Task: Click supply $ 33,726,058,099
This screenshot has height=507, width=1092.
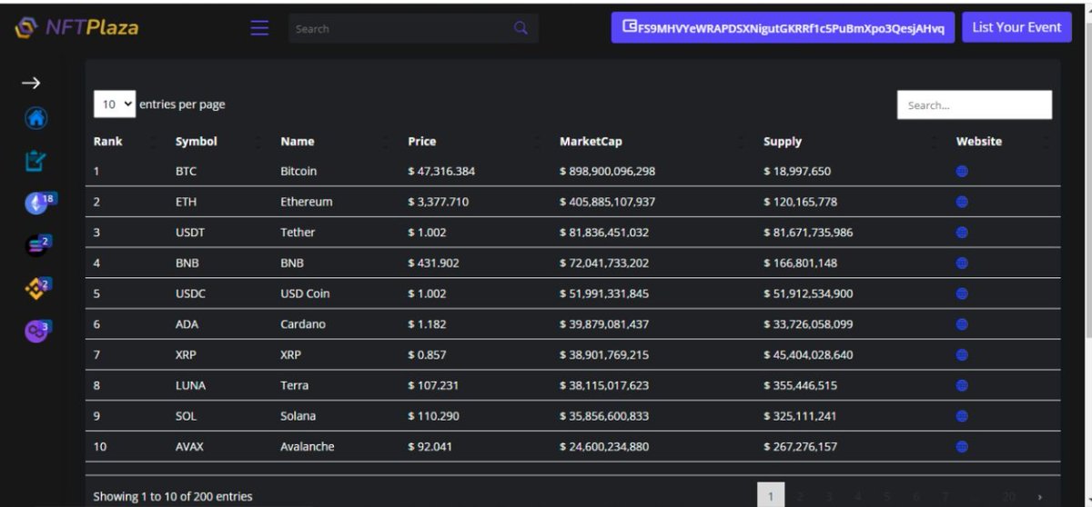Action: pos(808,324)
